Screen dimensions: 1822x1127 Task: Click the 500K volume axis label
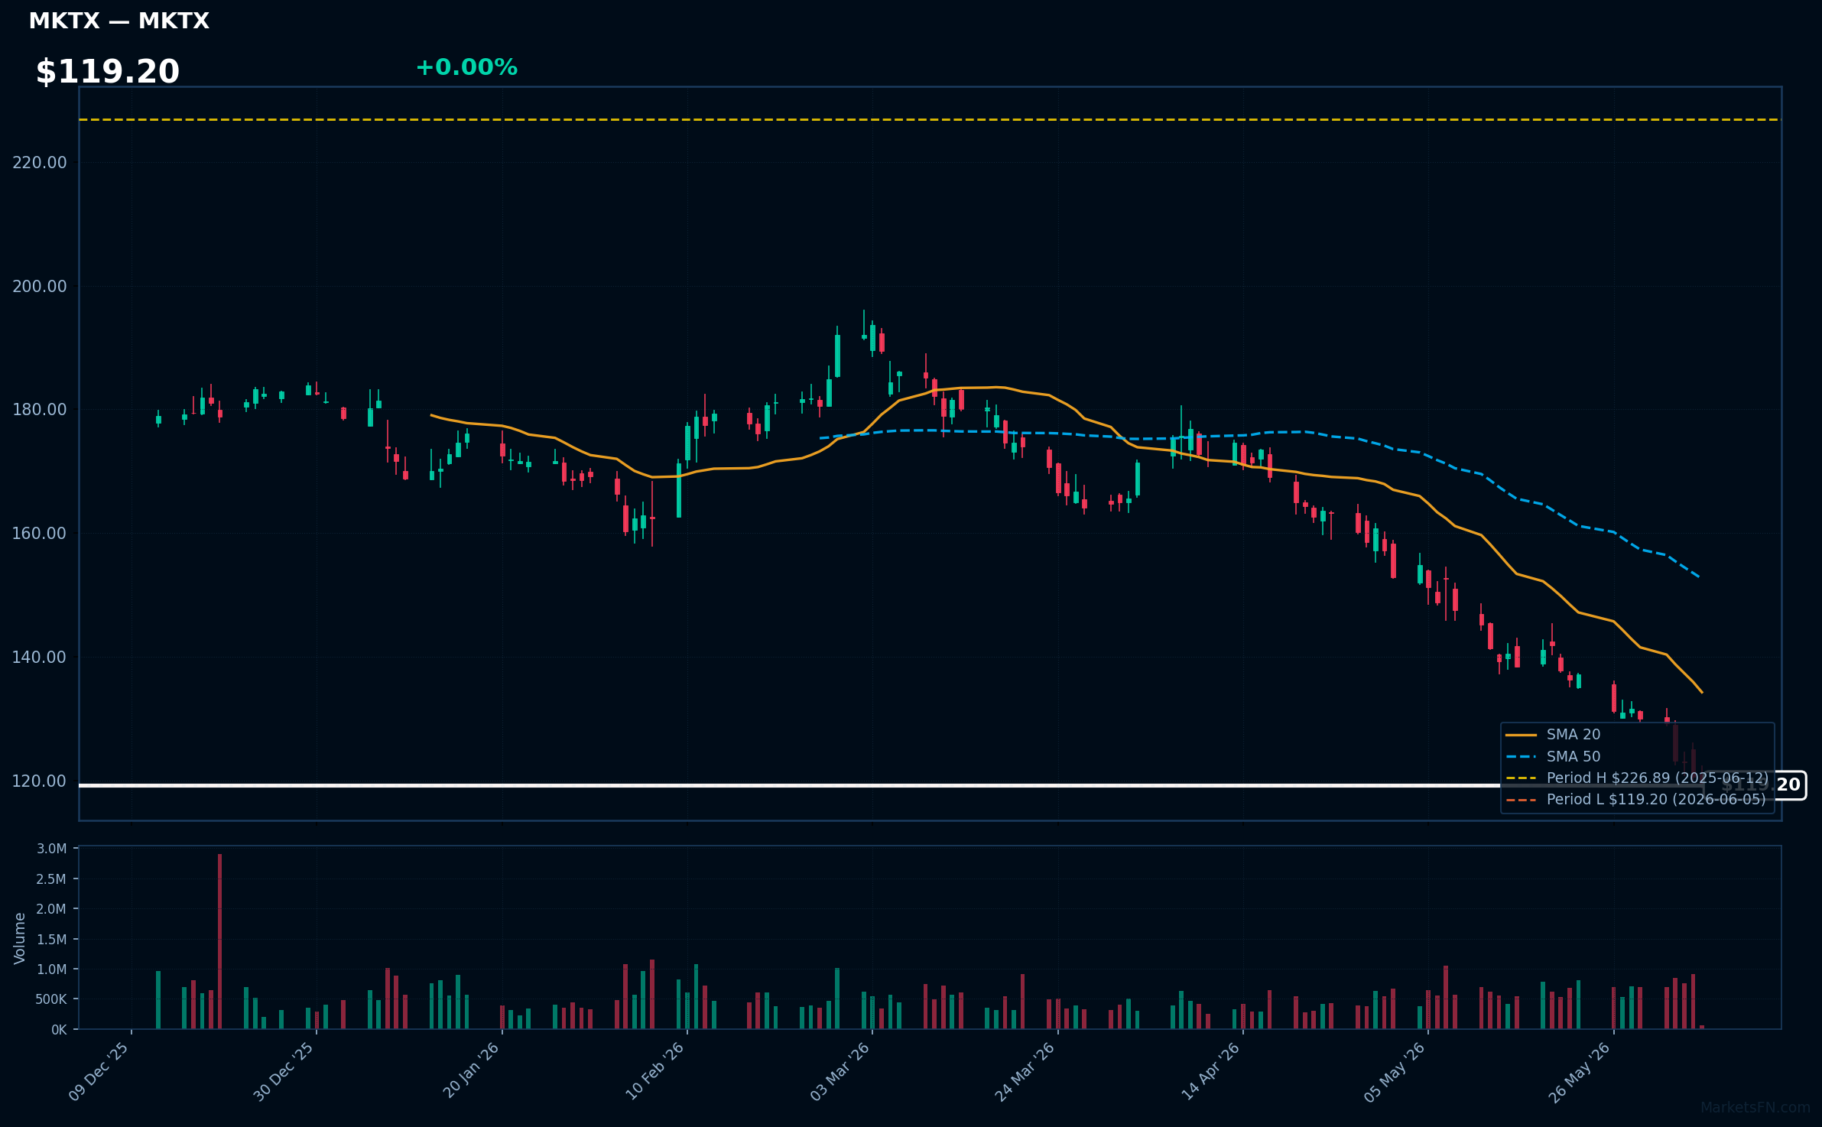[x=52, y=999]
